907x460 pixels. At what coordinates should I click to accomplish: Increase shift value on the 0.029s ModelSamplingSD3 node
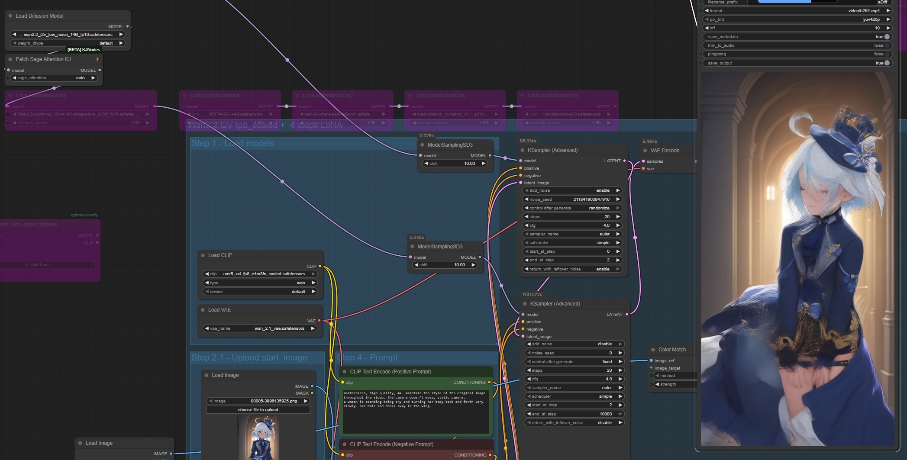pyautogui.click(x=484, y=164)
